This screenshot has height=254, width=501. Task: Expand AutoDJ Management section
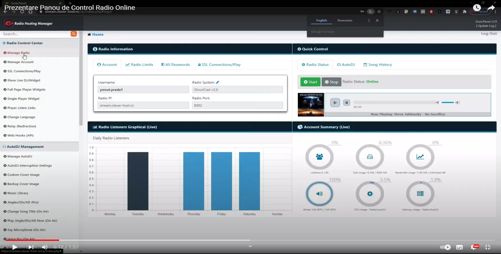(x=25, y=147)
